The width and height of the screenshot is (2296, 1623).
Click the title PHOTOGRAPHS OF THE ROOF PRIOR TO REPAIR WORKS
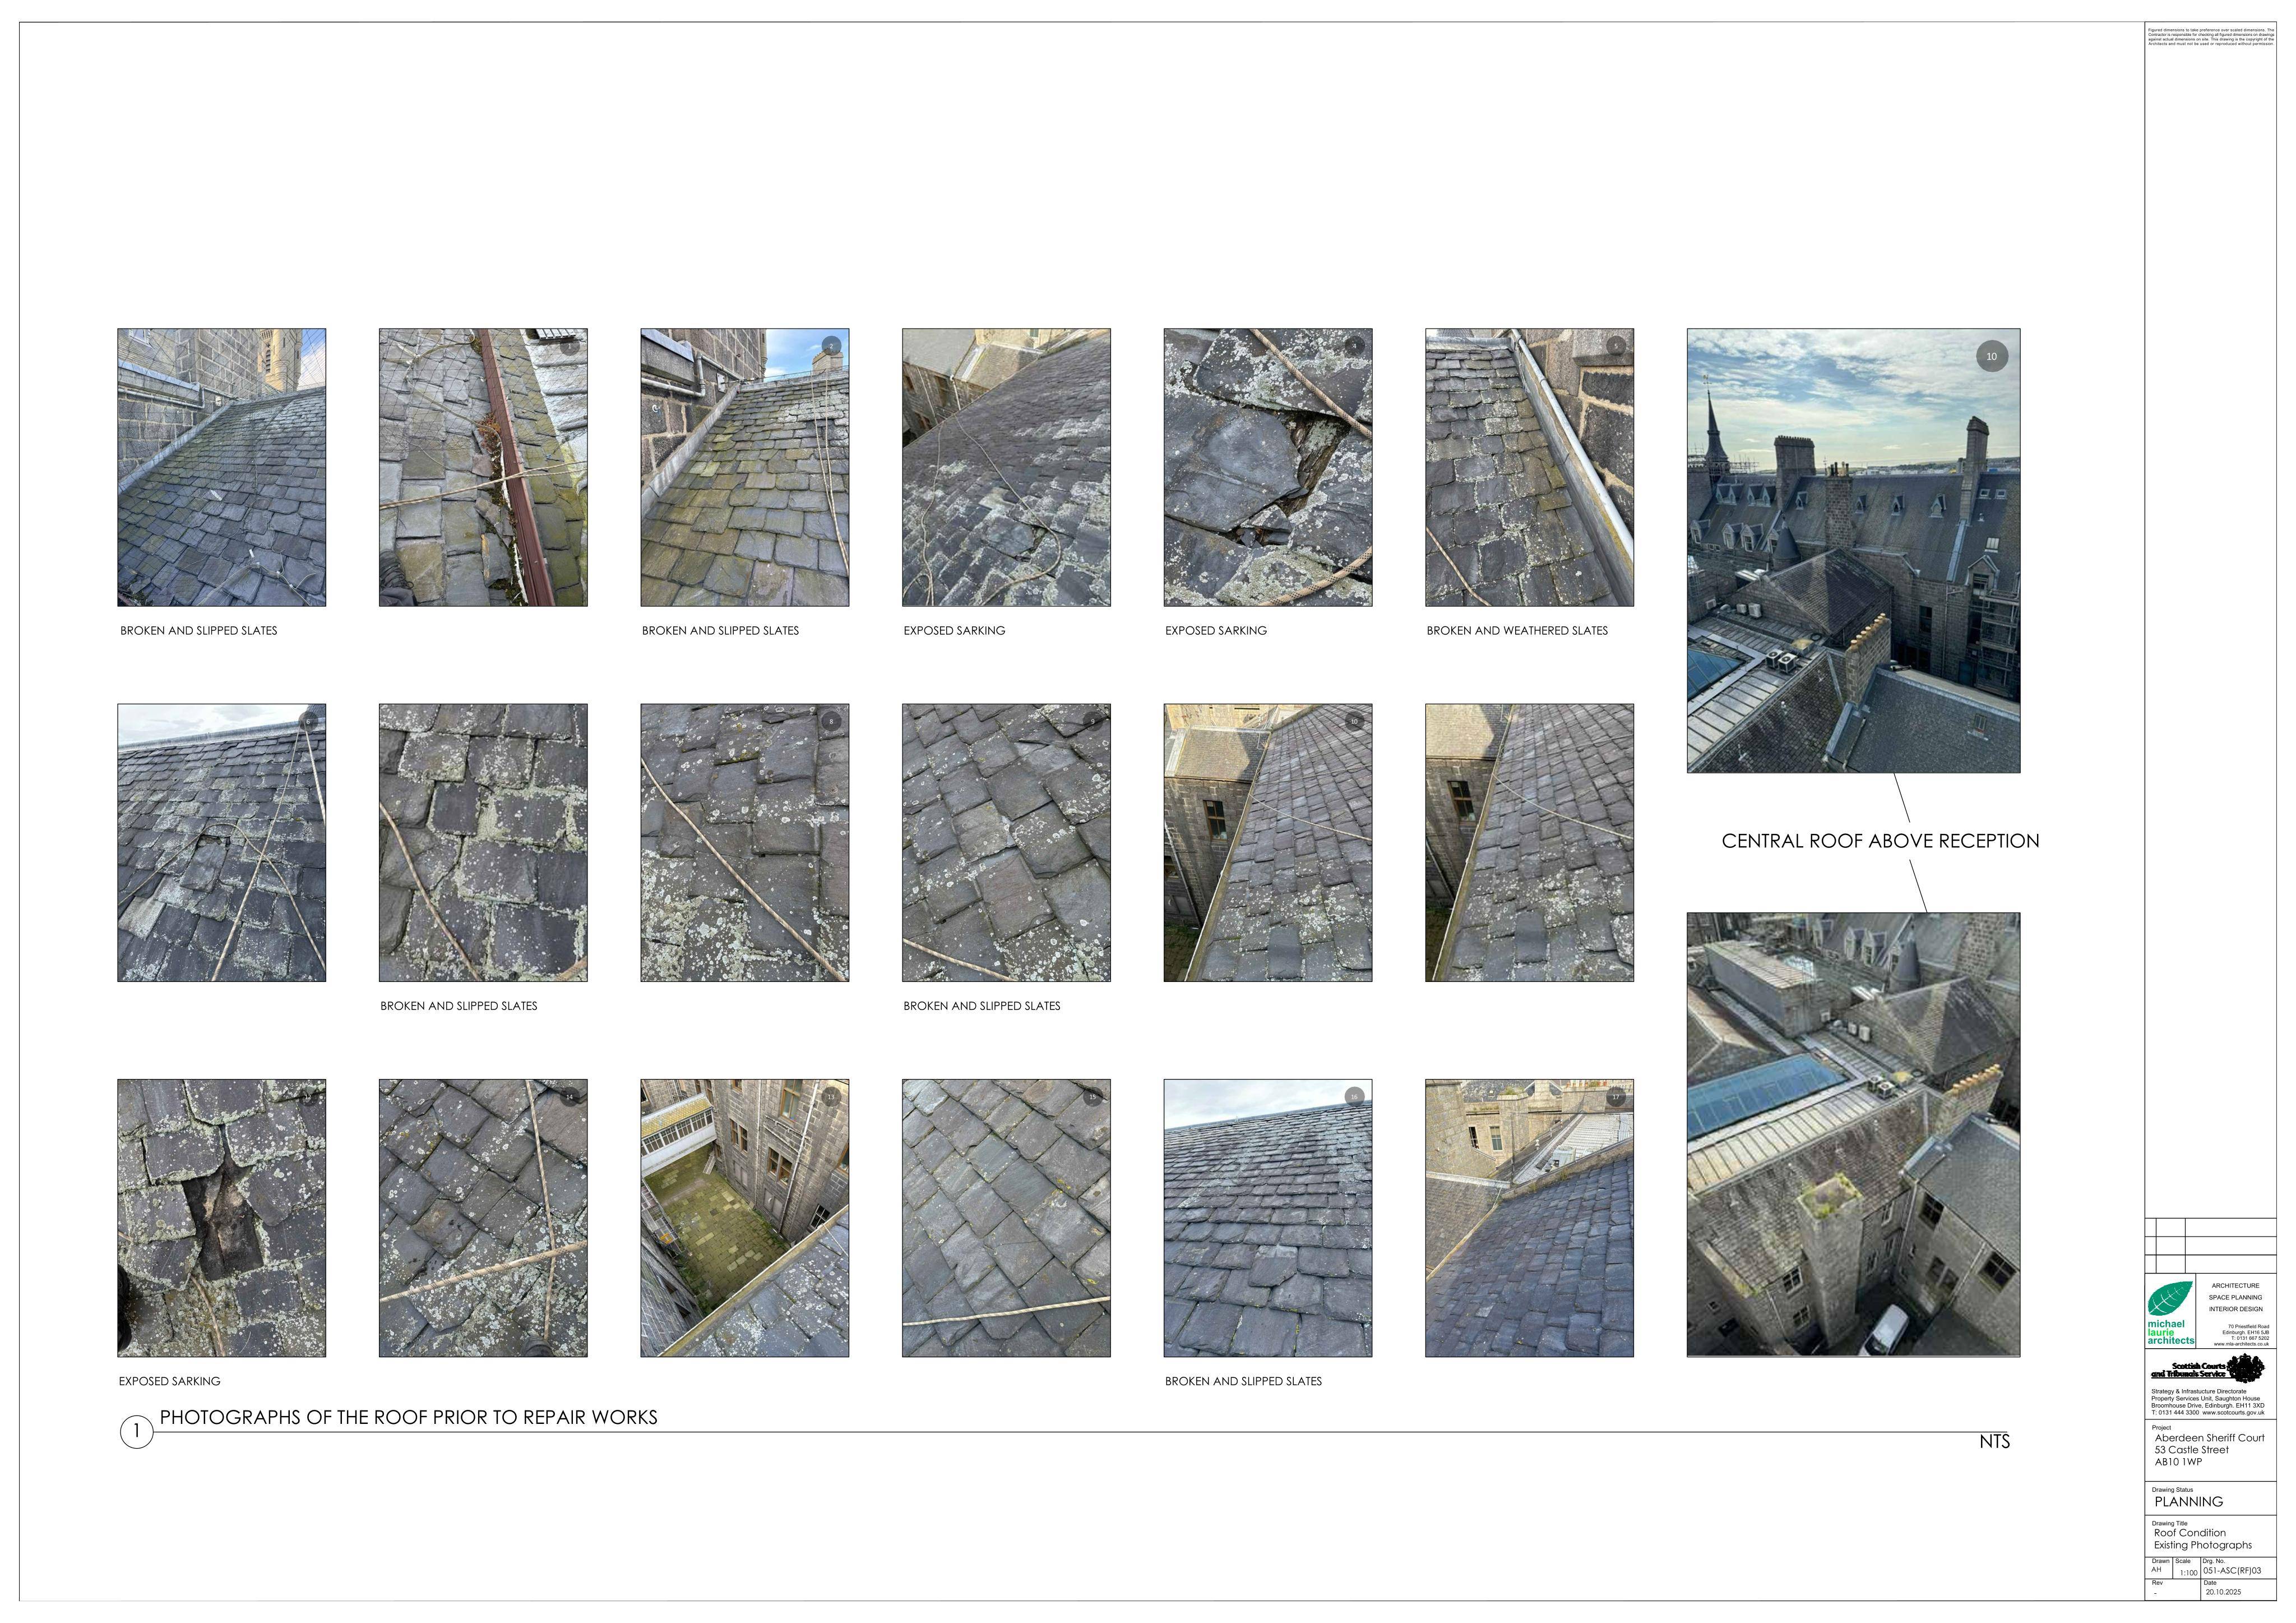409,1417
